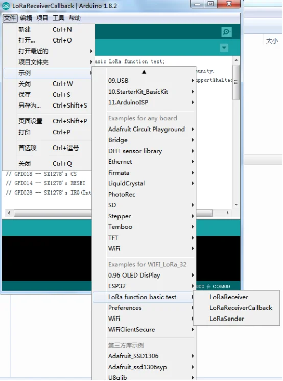This screenshot has height=381, width=283.
Task: Click the GPIO18 SX1278's CS comment line
Action: tap(41, 174)
